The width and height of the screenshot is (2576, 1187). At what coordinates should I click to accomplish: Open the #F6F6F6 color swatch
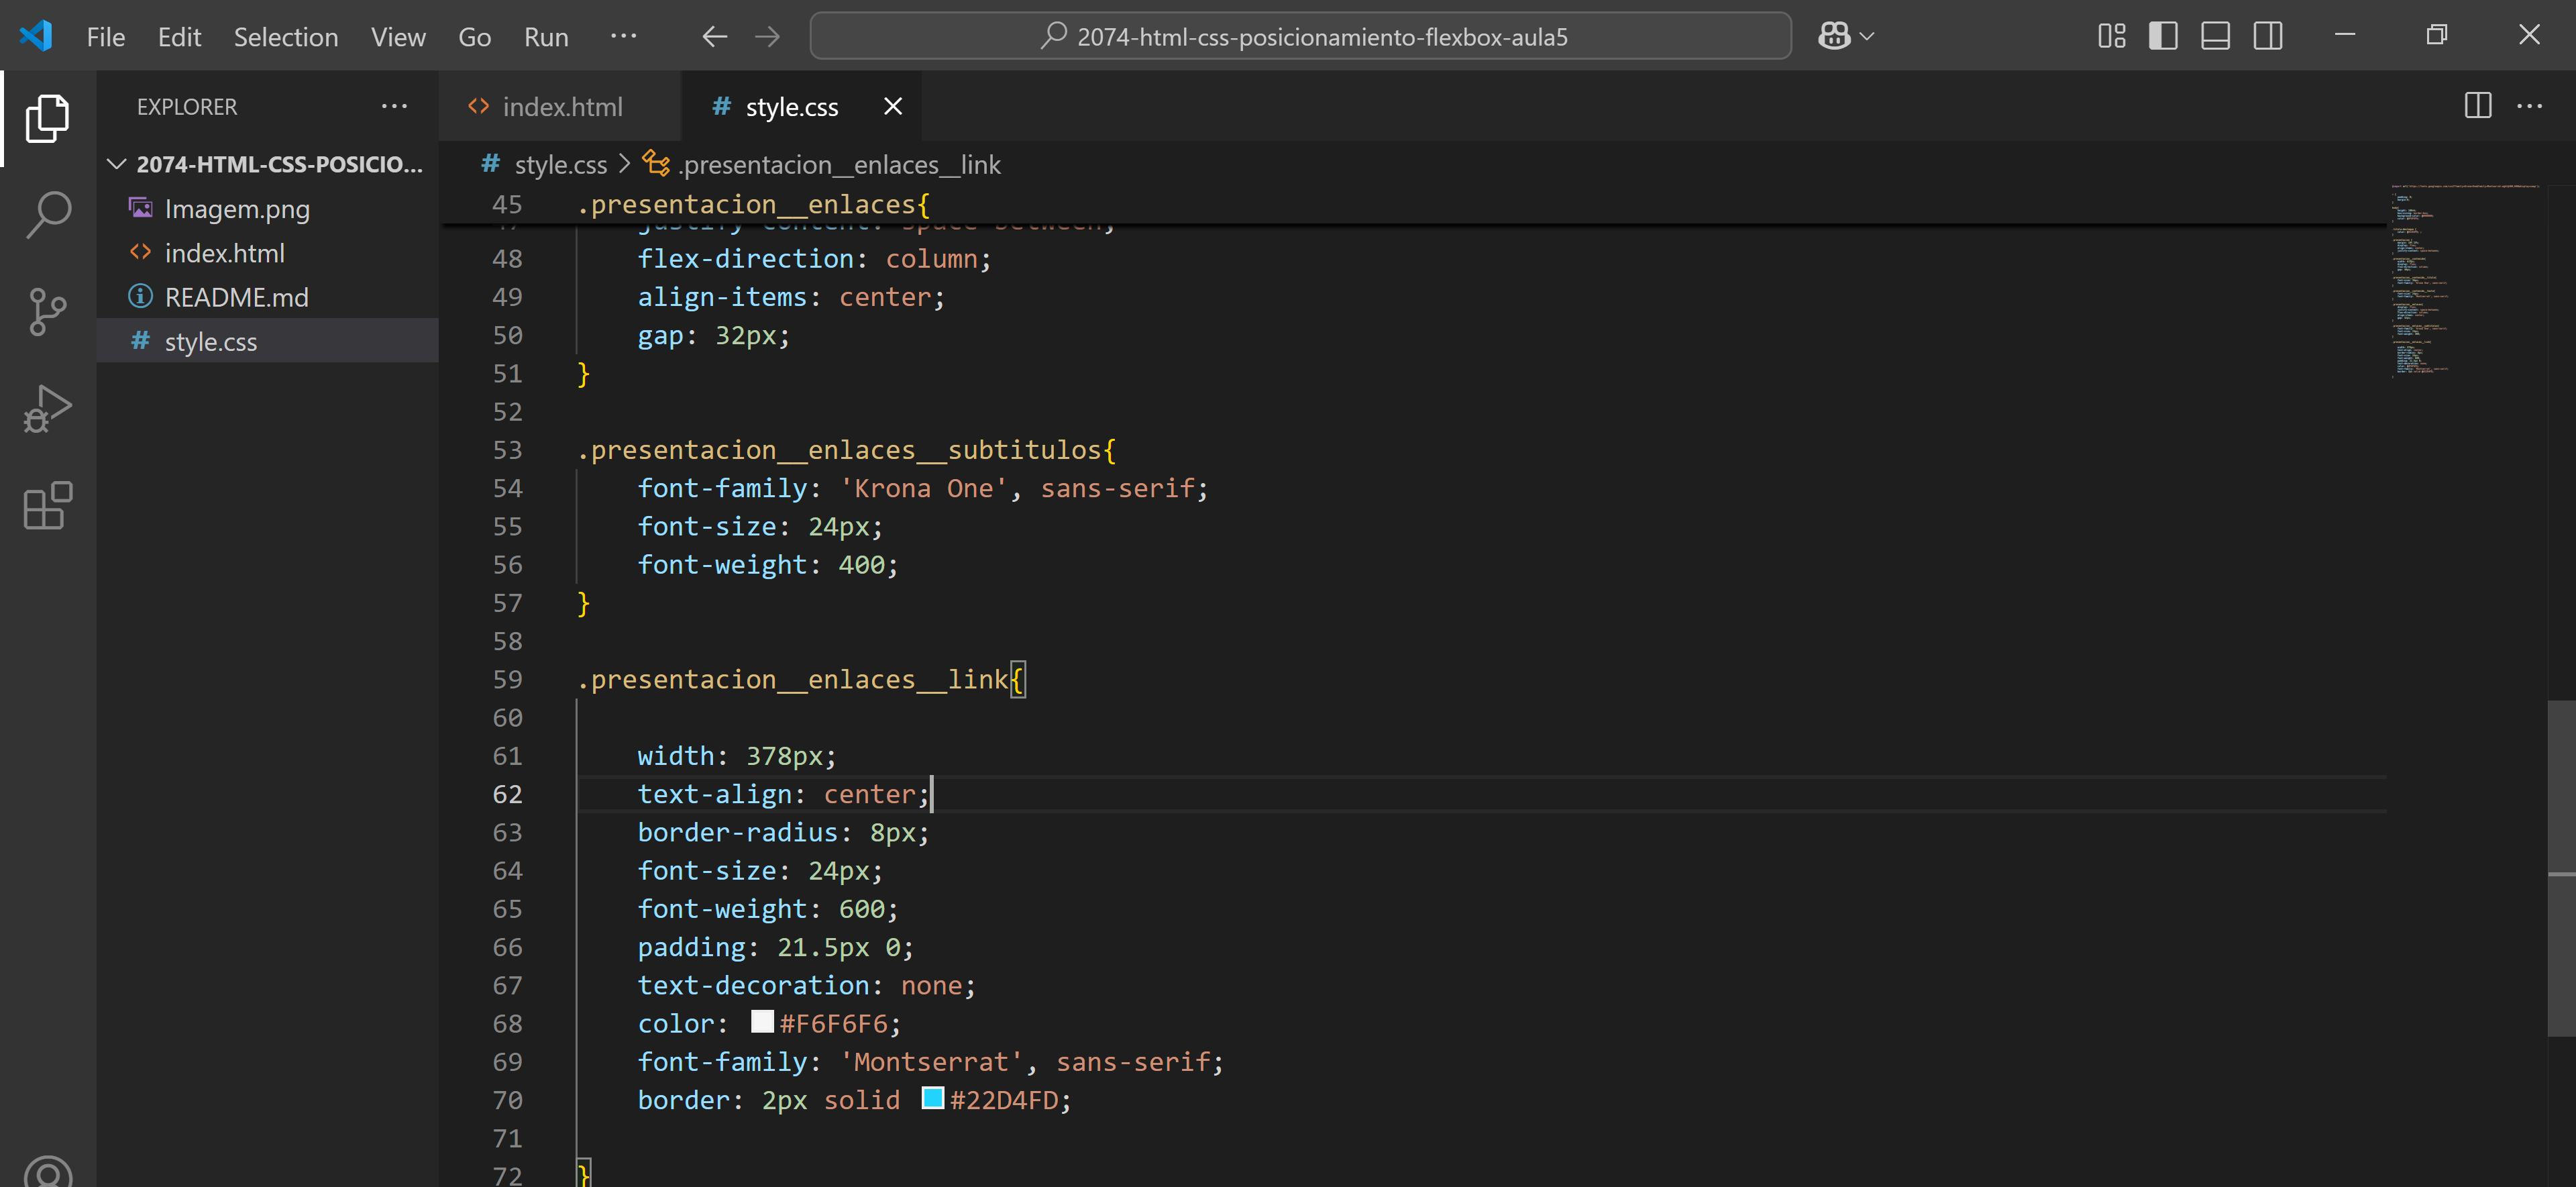point(762,1021)
